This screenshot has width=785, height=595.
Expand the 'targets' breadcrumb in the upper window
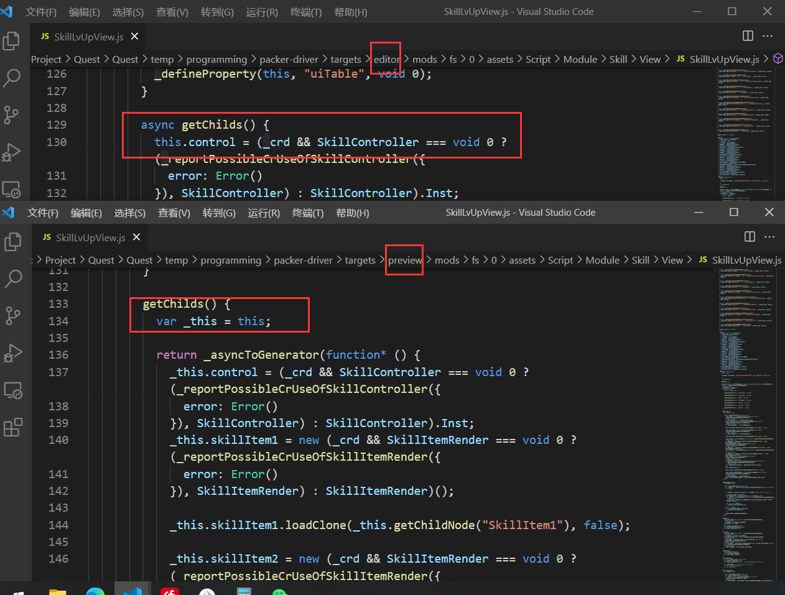(346, 59)
